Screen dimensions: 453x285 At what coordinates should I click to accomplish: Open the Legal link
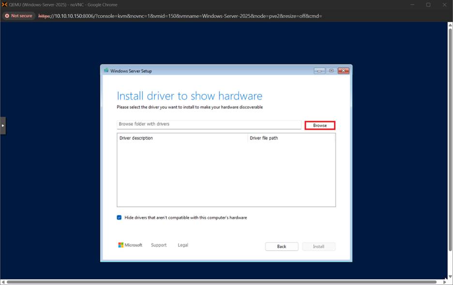(183, 245)
